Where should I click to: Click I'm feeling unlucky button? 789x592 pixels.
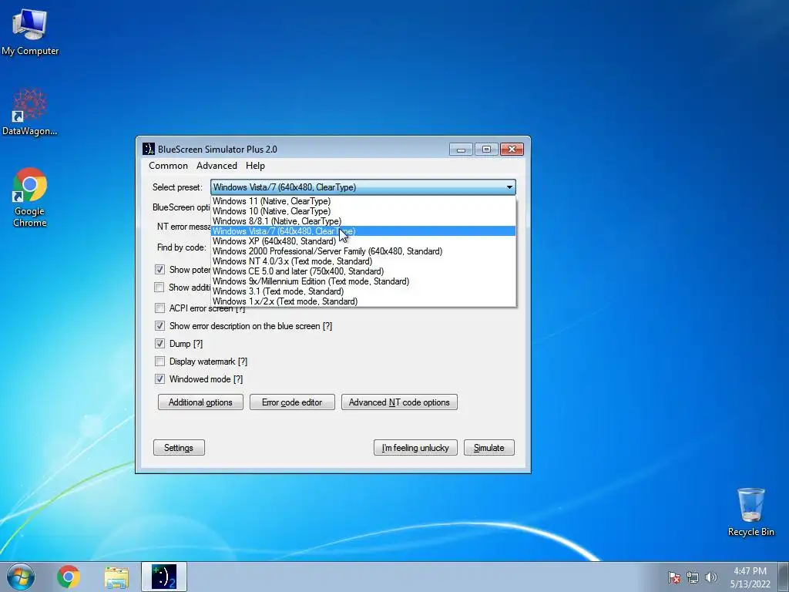coord(415,448)
